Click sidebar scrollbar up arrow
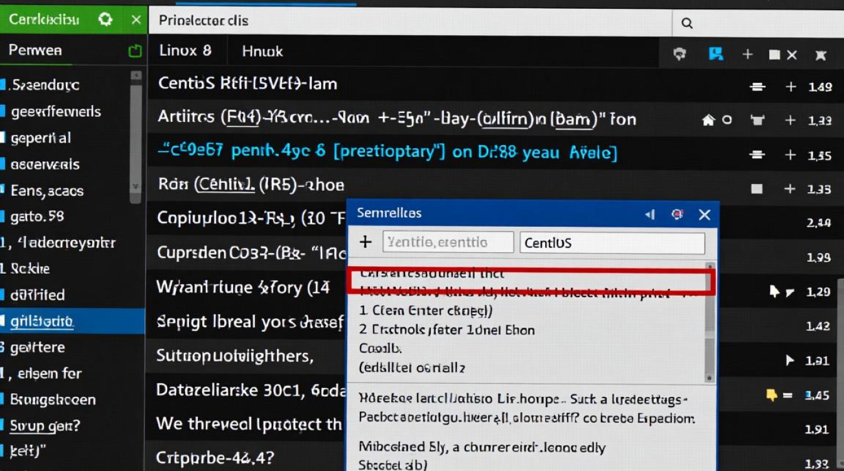The height and width of the screenshot is (471, 844). [x=136, y=75]
